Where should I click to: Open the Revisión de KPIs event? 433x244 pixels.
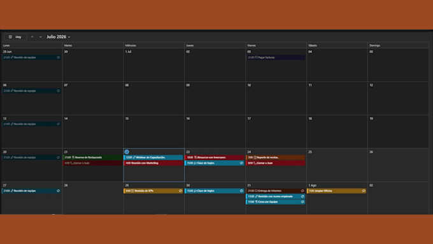[154, 190]
